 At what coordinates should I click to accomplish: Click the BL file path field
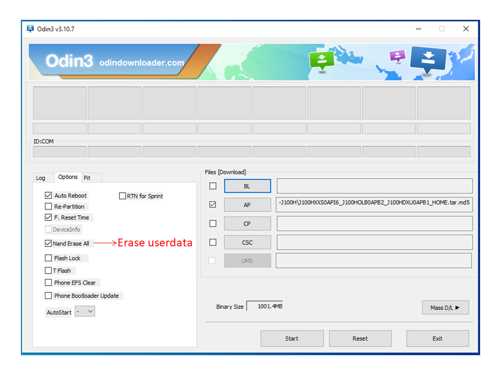(375, 186)
